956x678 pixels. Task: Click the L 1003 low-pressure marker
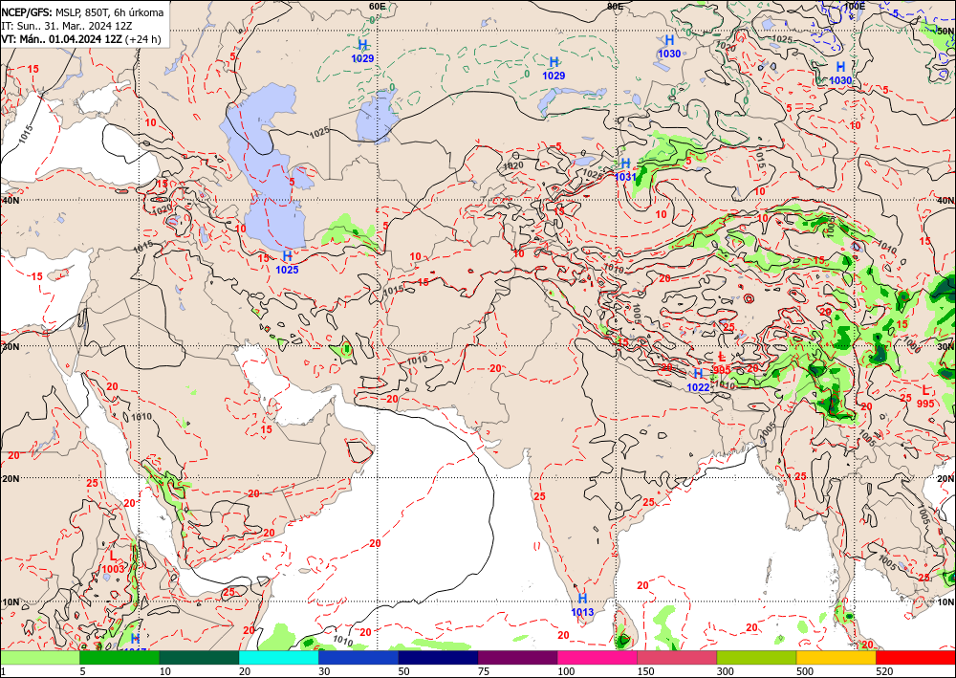click(113, 562)
